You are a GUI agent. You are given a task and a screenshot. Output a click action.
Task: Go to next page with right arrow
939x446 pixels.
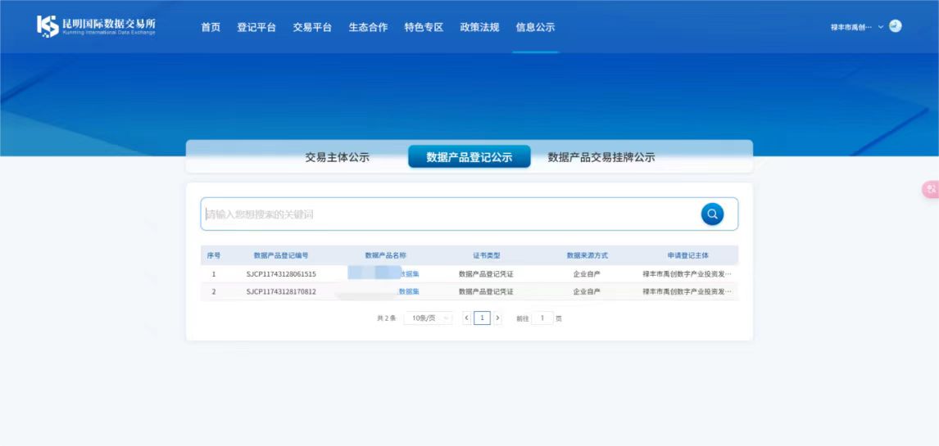point(497,318)
